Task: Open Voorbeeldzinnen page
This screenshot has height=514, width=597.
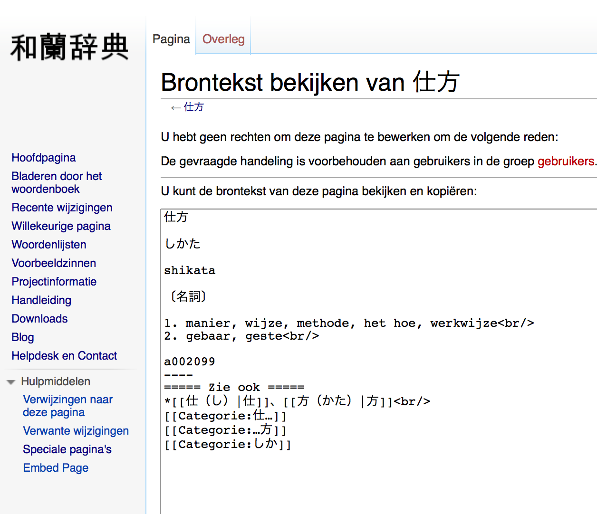Action: tap(54, 263)
